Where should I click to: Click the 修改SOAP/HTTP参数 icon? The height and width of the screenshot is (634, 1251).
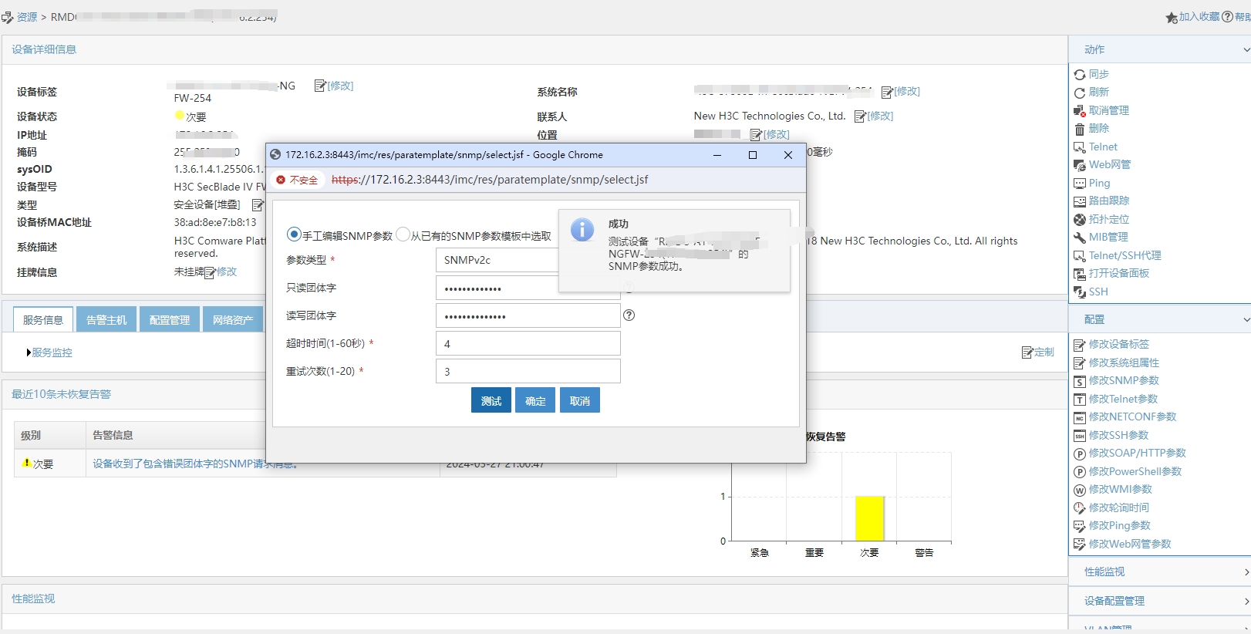pos(1080,454)
